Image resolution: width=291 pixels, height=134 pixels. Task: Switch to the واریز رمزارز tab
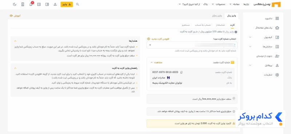pyautogui.click(x=217, y=16)
